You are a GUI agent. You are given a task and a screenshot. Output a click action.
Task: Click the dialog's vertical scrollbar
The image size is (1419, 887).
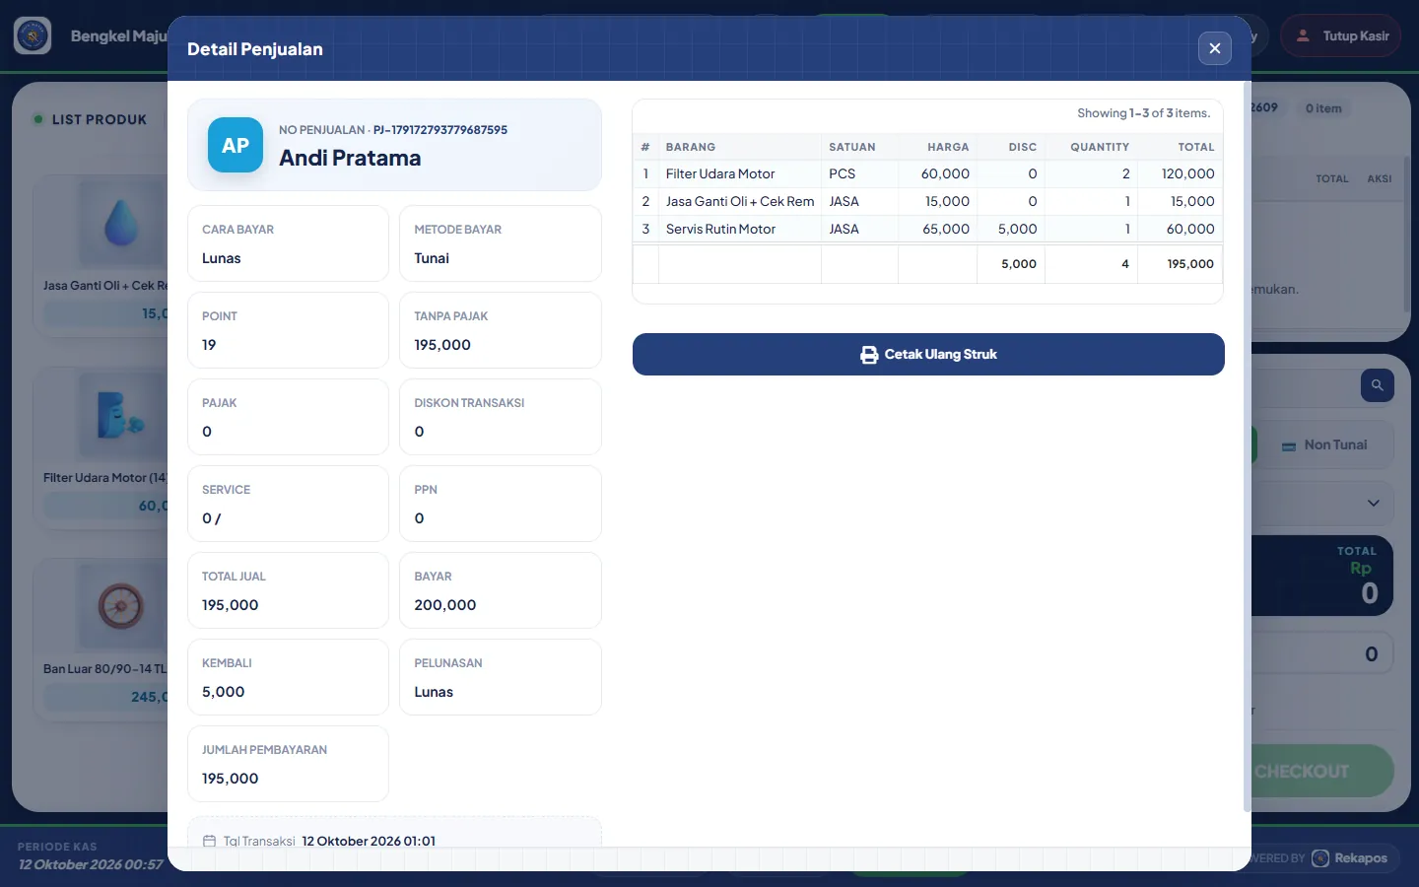(1248, 447)
